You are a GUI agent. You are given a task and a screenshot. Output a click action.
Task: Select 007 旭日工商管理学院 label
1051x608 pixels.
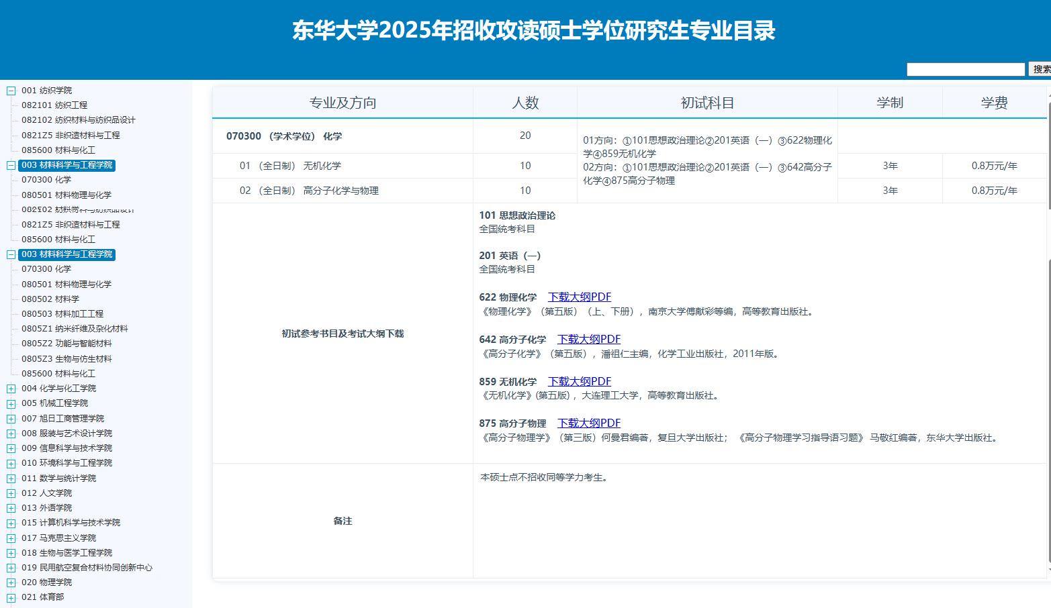(x=62, y=419)
